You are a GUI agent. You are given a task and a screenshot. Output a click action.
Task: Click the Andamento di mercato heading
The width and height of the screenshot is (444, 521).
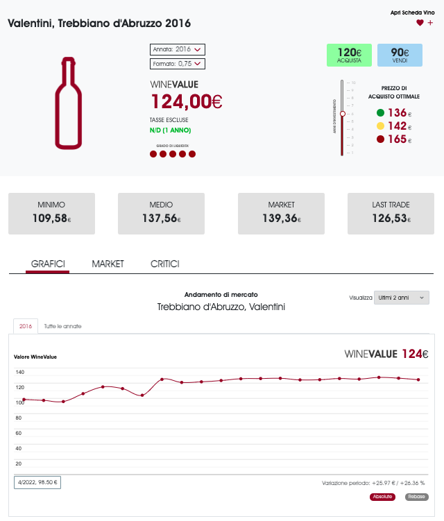coord(221,295)
